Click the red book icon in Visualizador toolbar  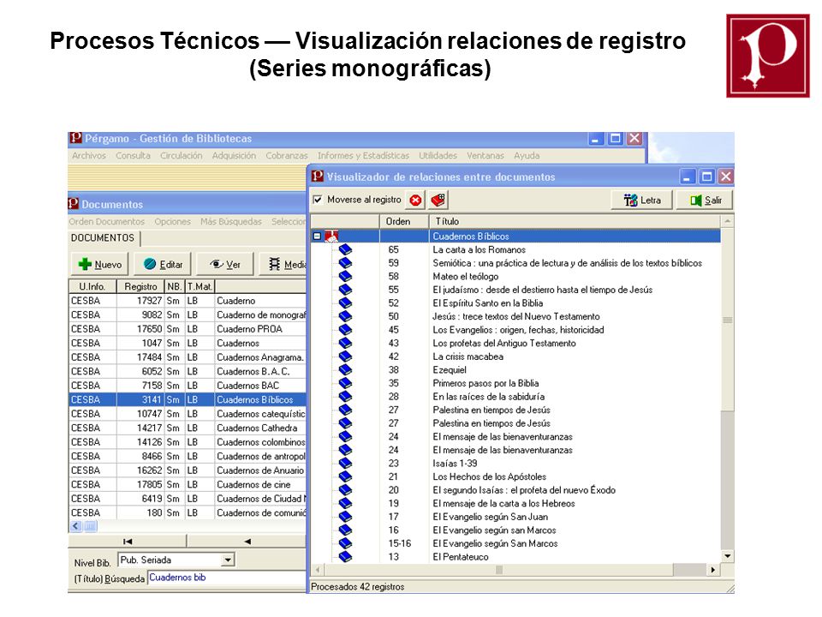click(x=438, y=200)
